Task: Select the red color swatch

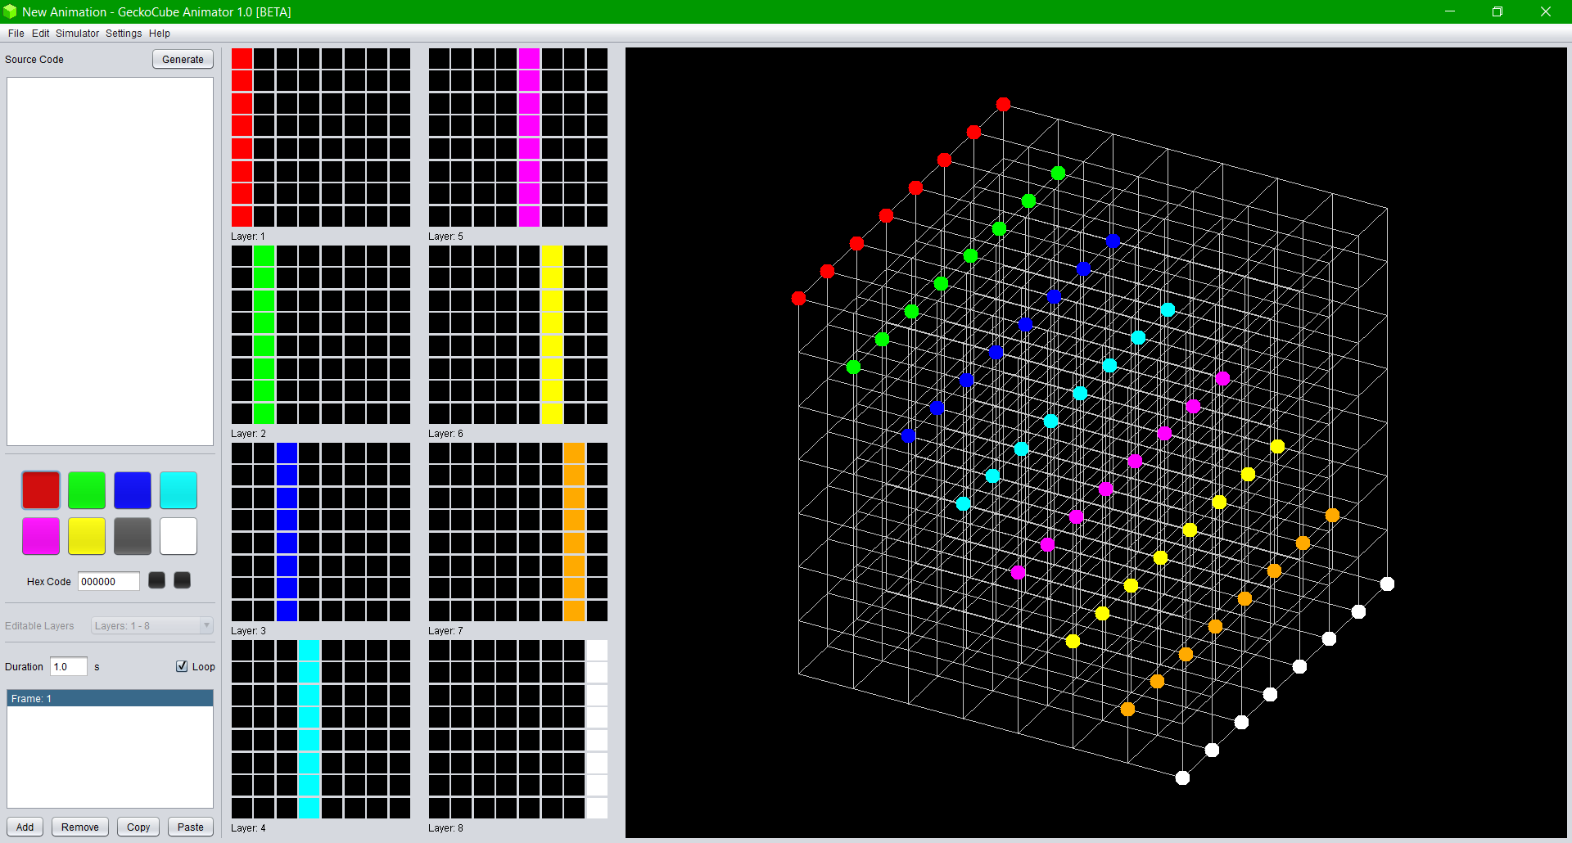Action: 40,489
